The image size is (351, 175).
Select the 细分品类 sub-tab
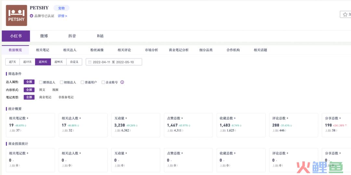tap(206, 50)
